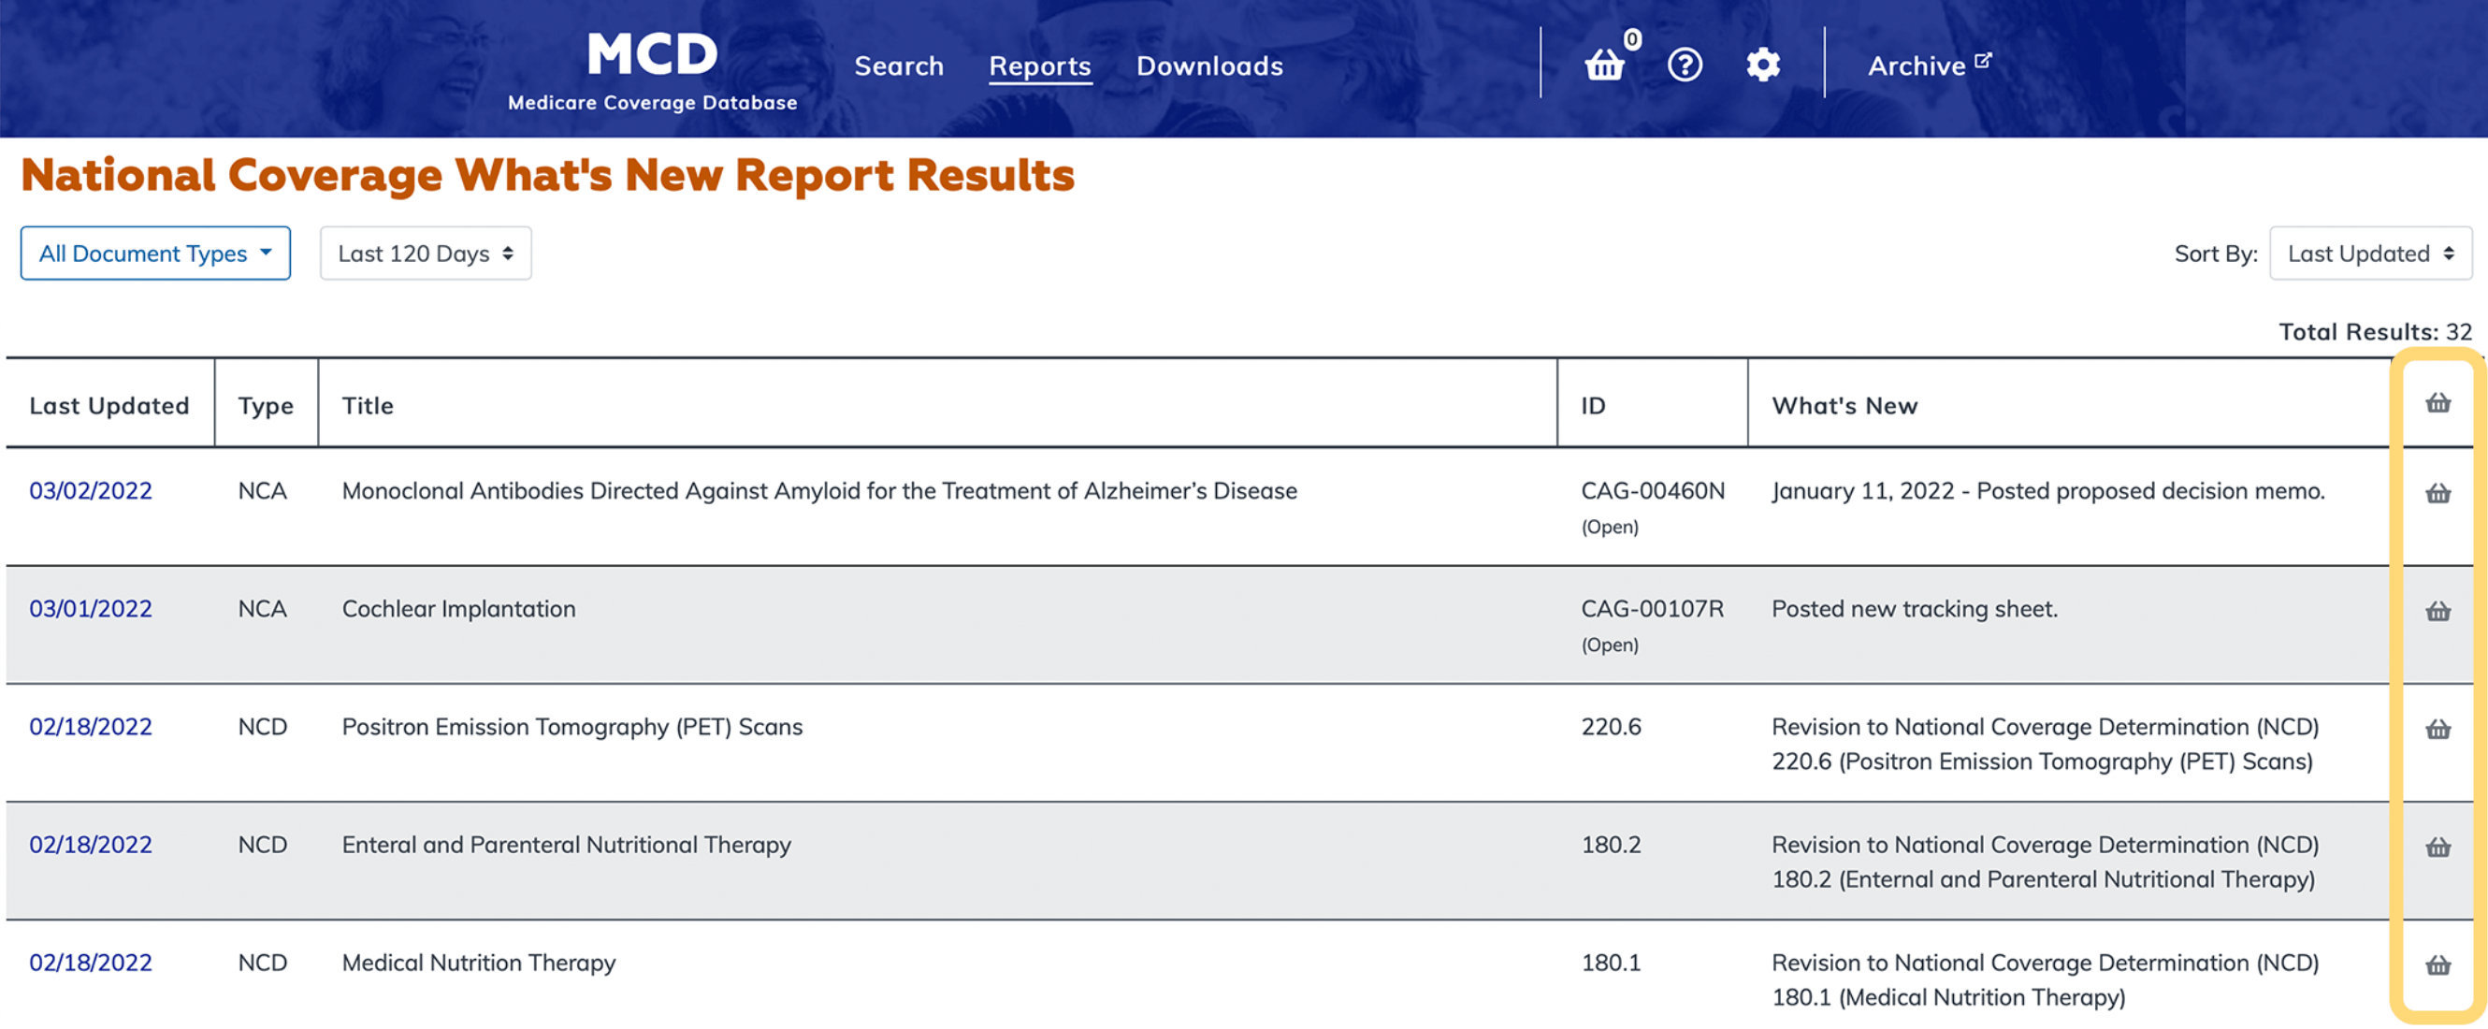The image size is (2488, 1029).
Task: Add PET Scans row to basket
Action: pos(2437,730)
